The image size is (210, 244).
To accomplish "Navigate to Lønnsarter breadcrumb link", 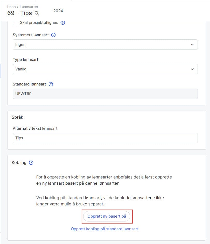I will point(29,7).
